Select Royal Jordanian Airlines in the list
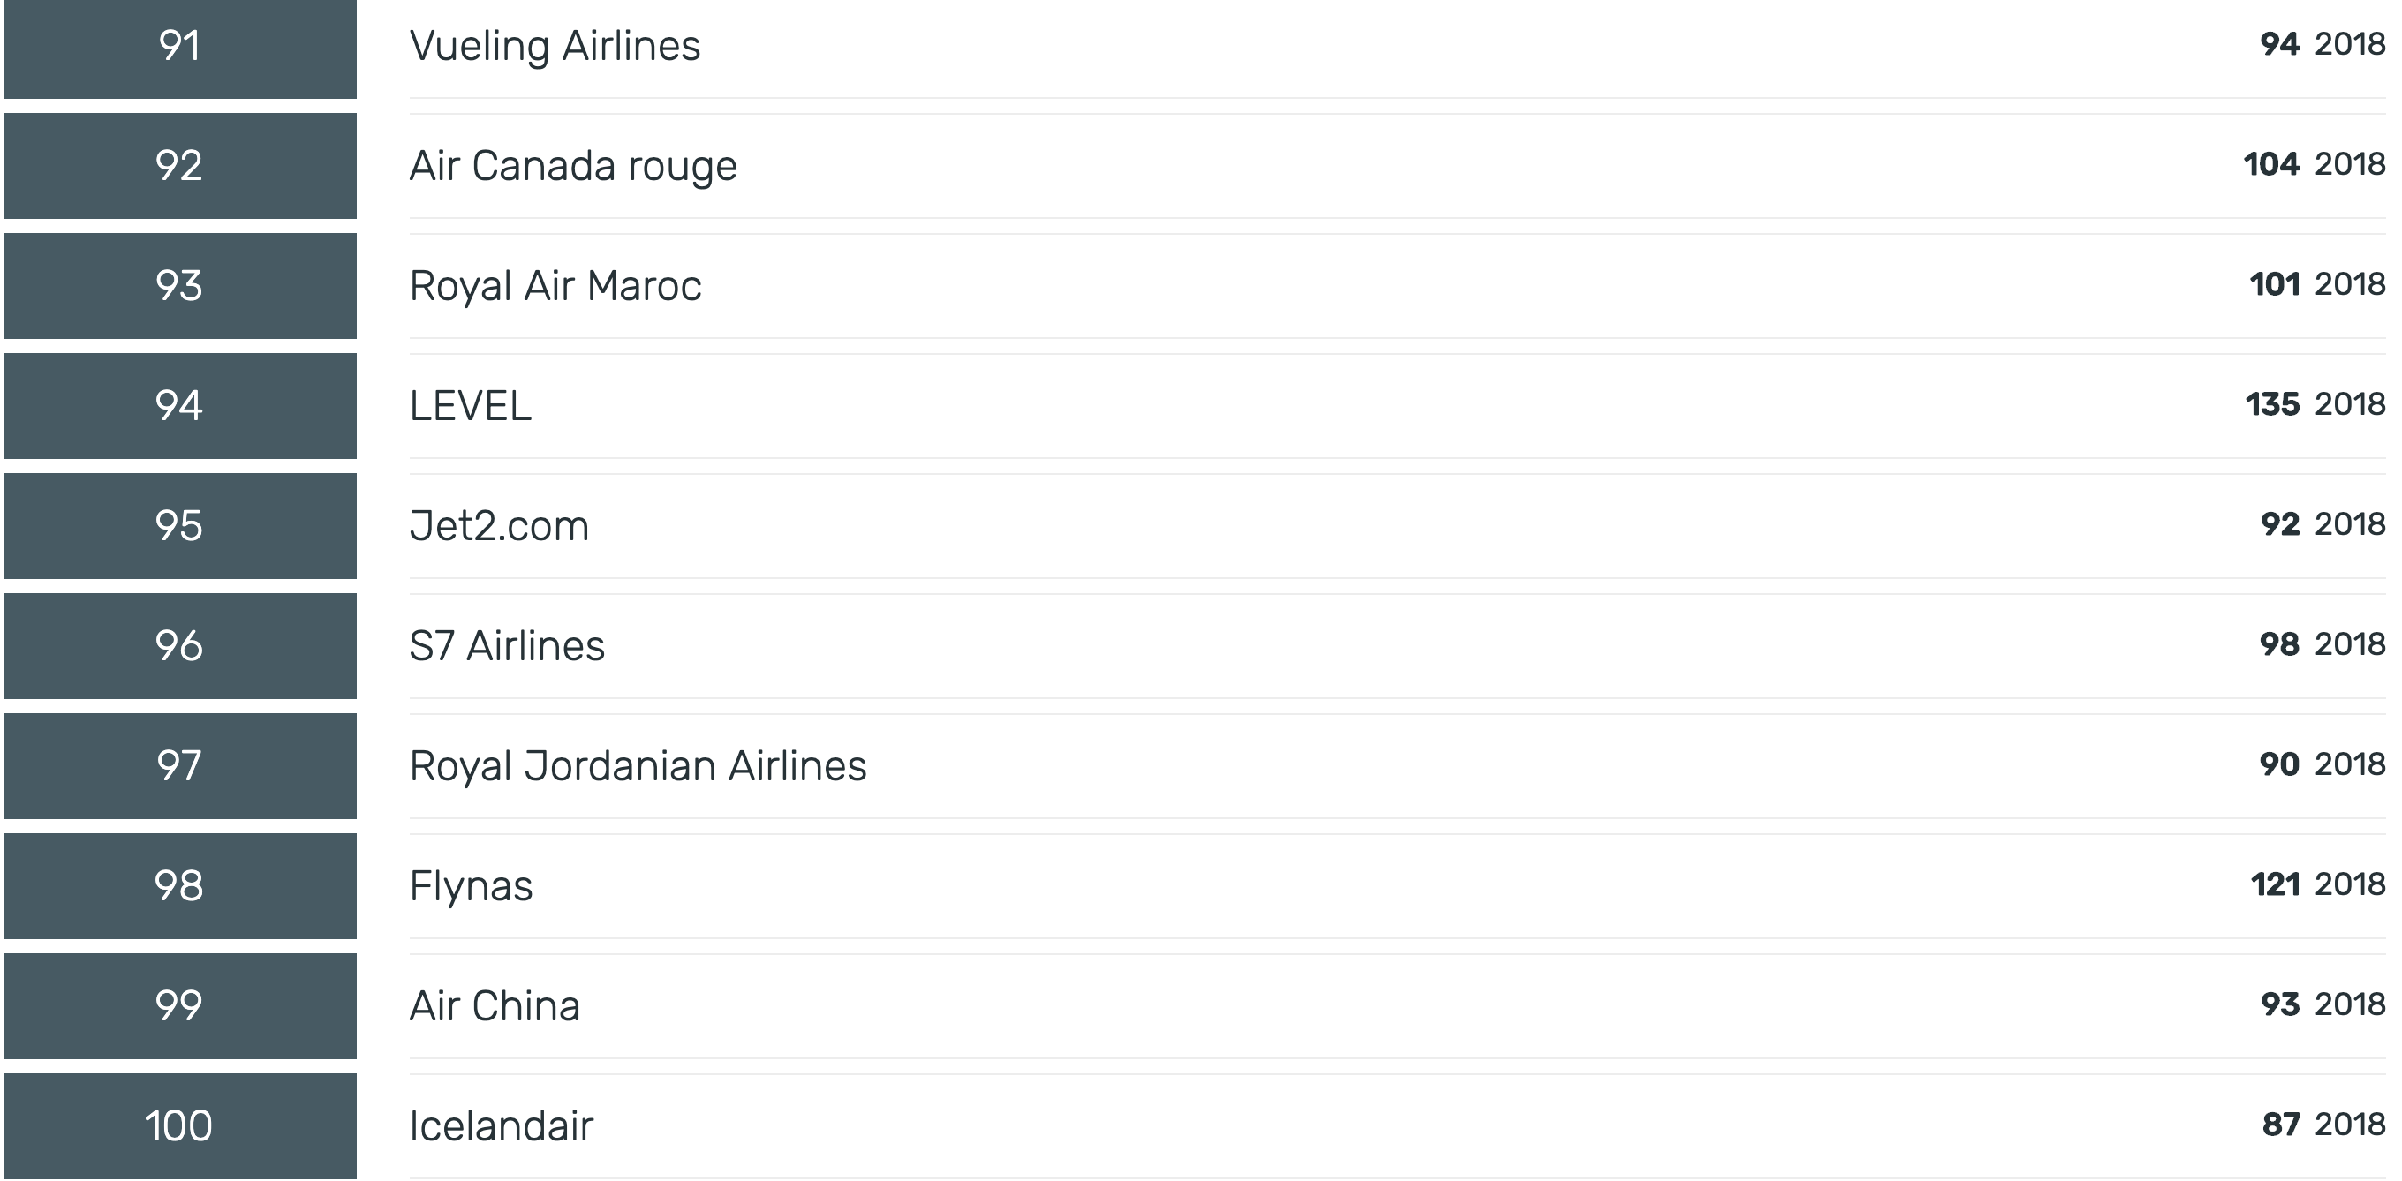 pyautogui.click(x=638, y=766)
